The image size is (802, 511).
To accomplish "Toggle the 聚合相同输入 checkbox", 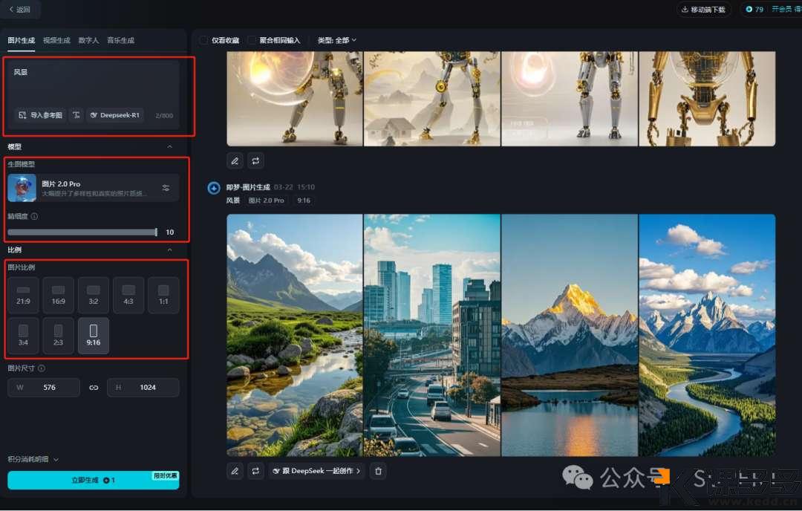I will point(252,40).
